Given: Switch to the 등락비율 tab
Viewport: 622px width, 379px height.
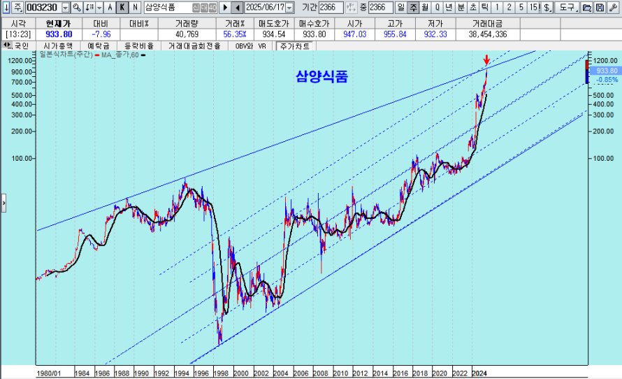Looking at the screenshot, I should click(x=139, y=46).
